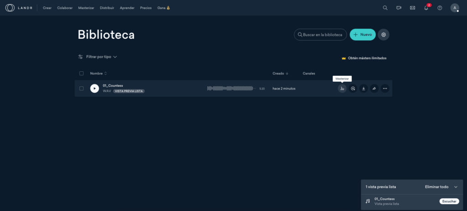The image size is (467, 211).
Task: Play the 01_Countess track
Action: (94, 89)
